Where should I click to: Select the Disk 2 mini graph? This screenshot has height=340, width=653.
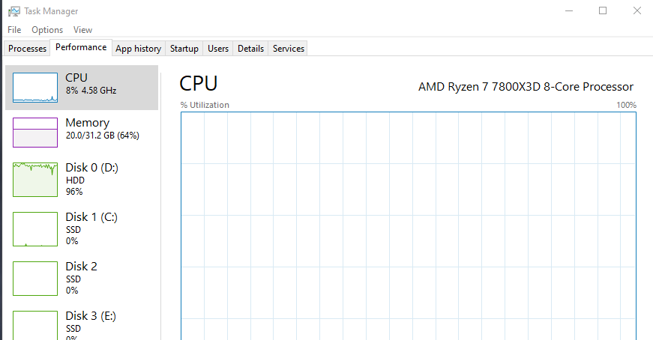pos(35,279)
